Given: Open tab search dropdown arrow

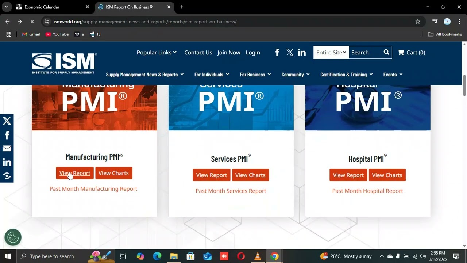Looking at the screenshot, I should [7, 7].
